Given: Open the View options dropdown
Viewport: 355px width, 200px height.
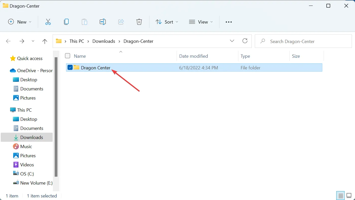Looking at the screenshot, I should pos(201,22).
